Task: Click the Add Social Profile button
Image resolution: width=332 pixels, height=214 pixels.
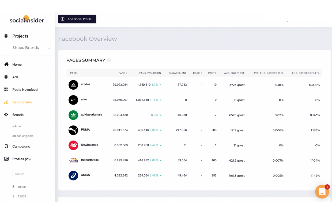Action: (x=77, y=19)
